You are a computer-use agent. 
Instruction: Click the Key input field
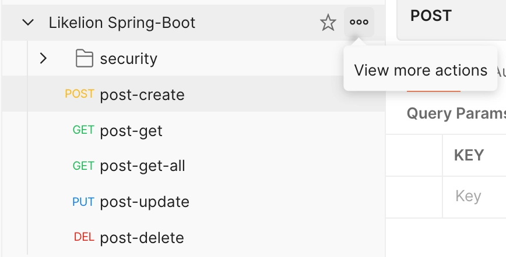tap(468, 196)
